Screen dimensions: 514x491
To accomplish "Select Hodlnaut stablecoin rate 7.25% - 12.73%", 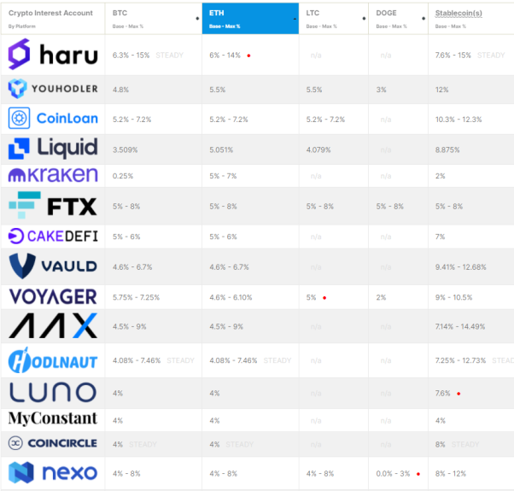I will tap(460, 360).
